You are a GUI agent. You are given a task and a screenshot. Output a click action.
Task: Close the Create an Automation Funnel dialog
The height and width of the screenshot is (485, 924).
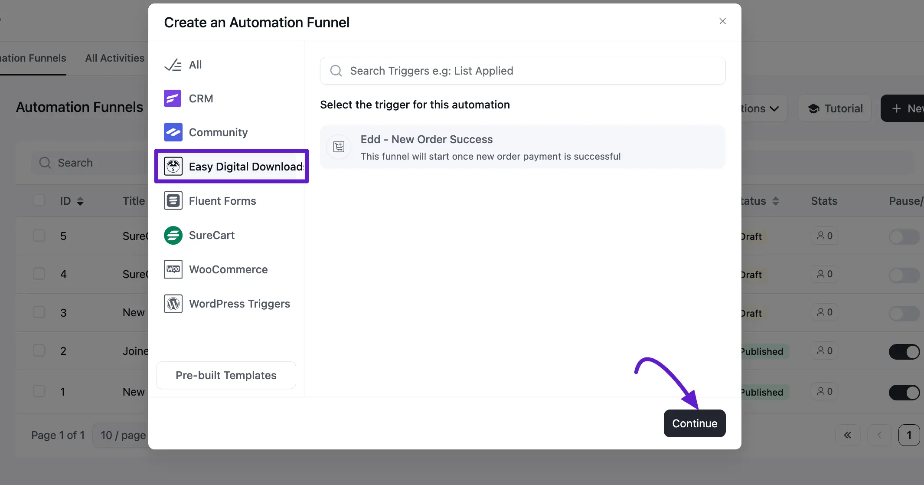[x=722, y=21]
